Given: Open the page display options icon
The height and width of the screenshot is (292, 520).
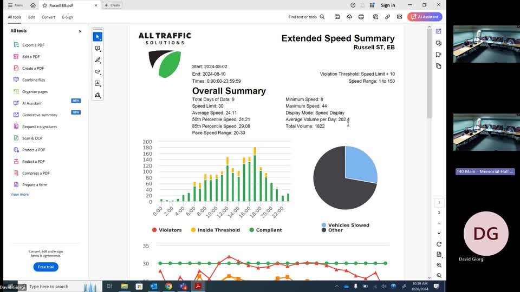Looking at the screenshot, I should coord(439,255).
